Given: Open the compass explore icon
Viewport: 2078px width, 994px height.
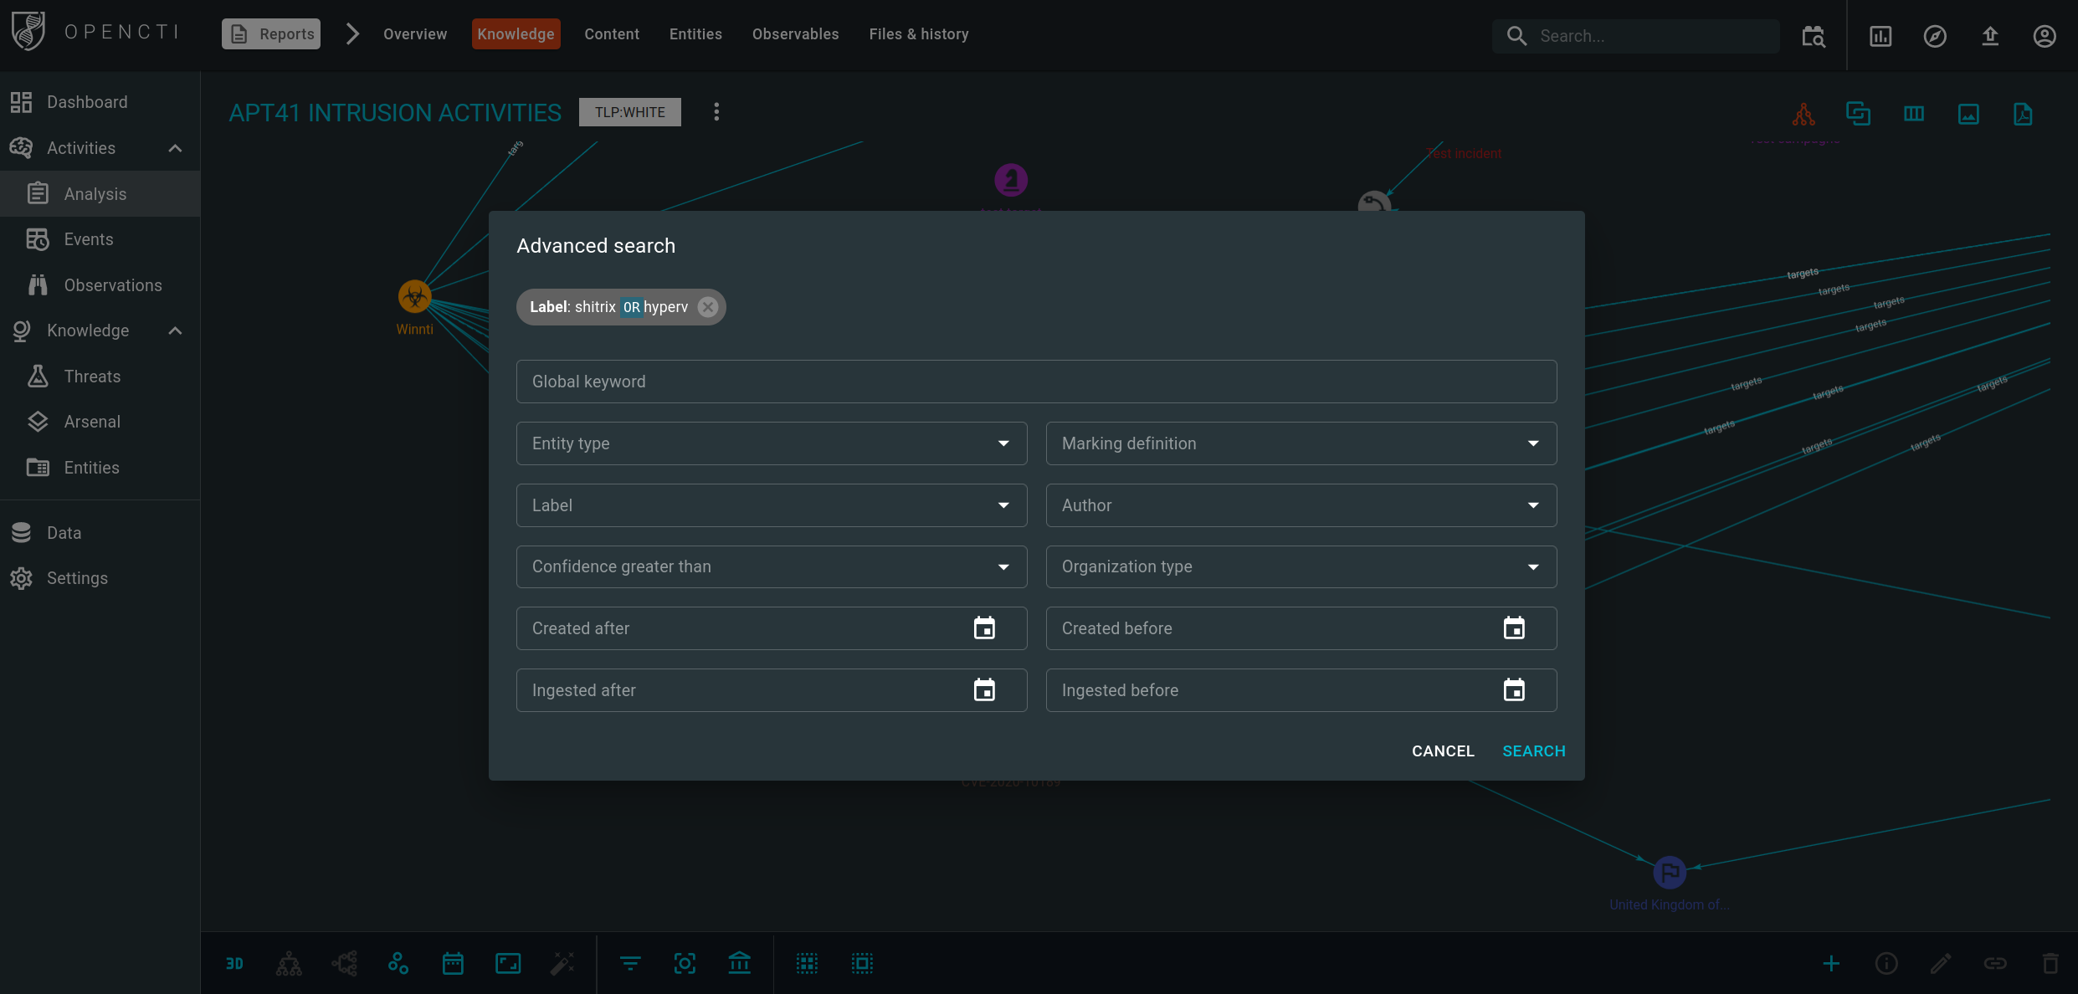Looking at the screenshot, I should (x=1935, y=36).
